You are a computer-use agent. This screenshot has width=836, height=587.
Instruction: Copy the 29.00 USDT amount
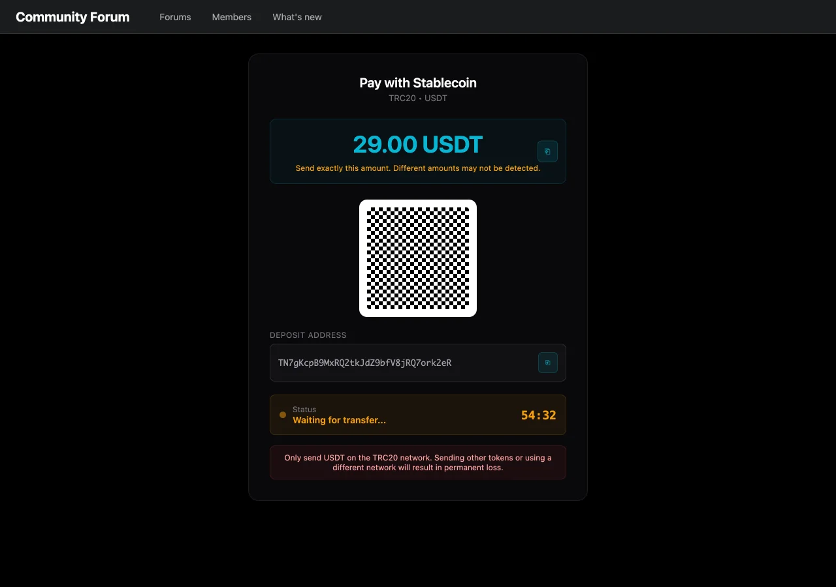pyautogui.click(x=547, y=151)
